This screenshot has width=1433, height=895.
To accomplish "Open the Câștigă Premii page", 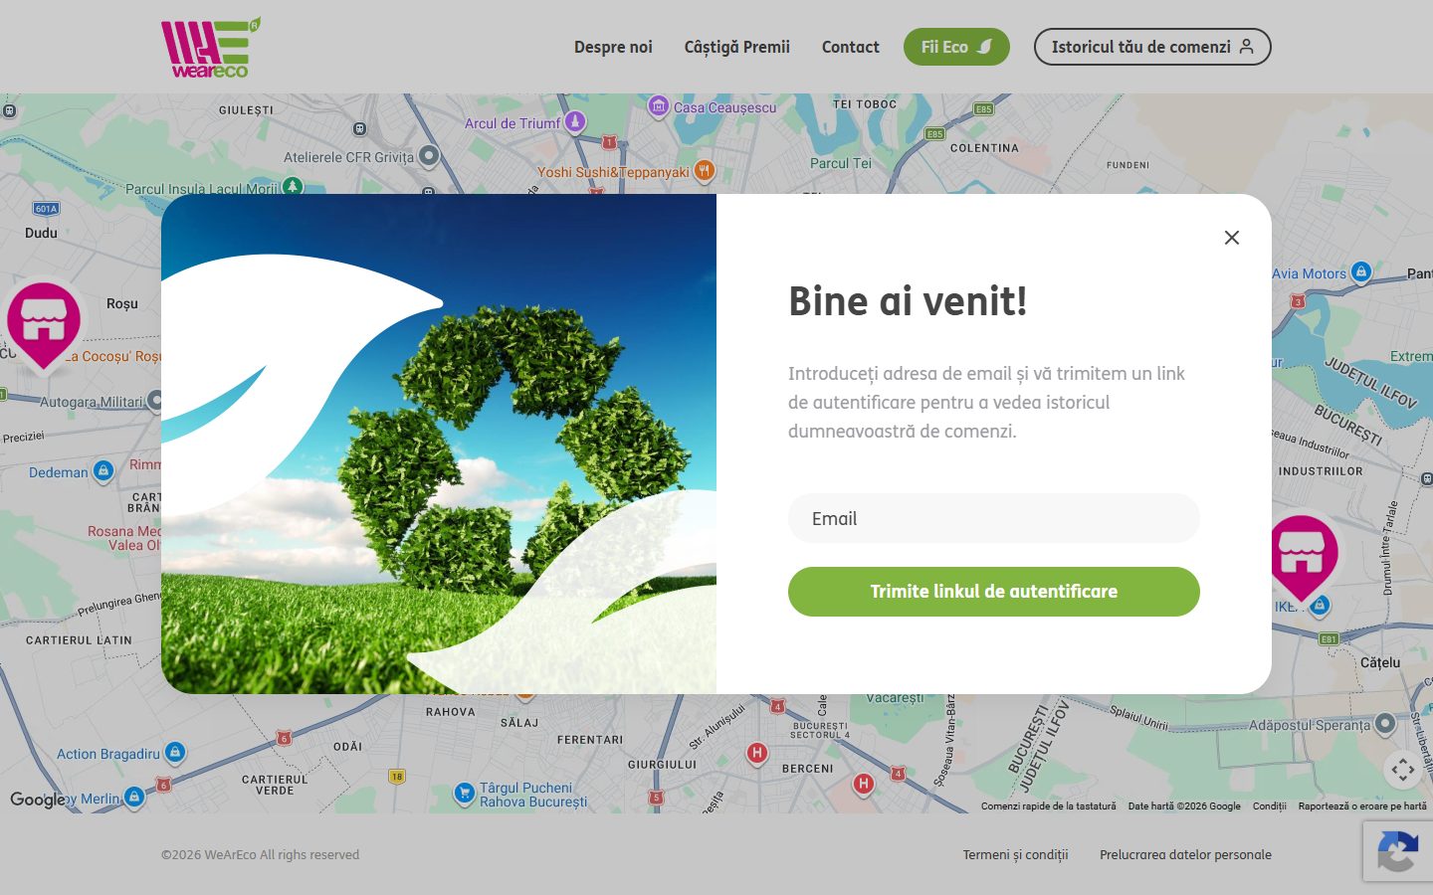I will 737,47.
